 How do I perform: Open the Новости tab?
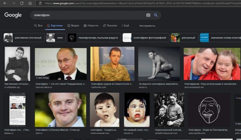(x=91, y=26)
